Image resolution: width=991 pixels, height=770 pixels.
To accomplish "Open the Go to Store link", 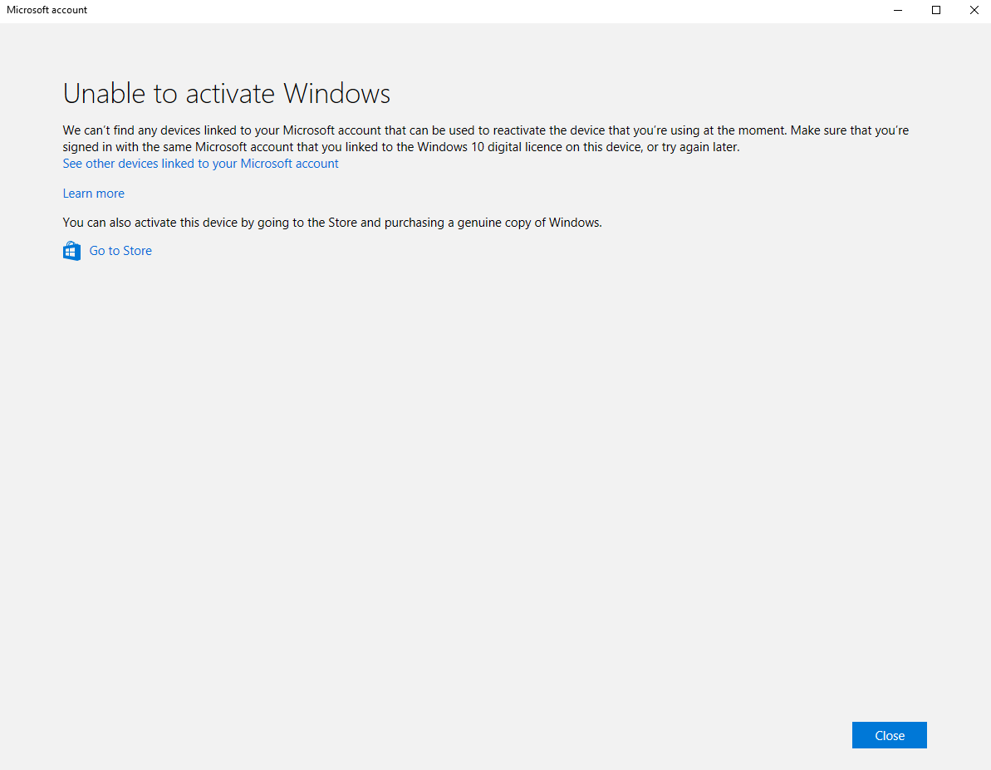I will (x=120, y=251).
